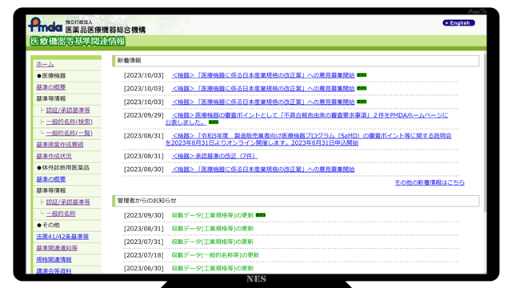
Task: Click the 医療機器等基準関連情報 banner title
Action: (x=78, y=41)
